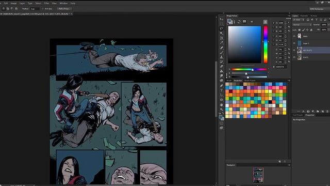Click the horizontal hue slider handle

coord(253,69)
